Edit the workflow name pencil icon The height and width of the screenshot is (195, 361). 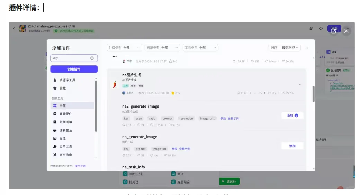point(74,26)
